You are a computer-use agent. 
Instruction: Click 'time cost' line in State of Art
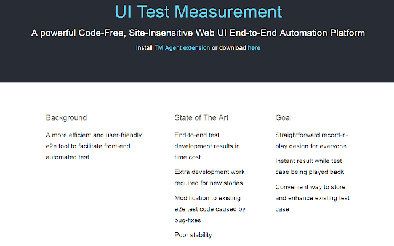click(188, 157)
